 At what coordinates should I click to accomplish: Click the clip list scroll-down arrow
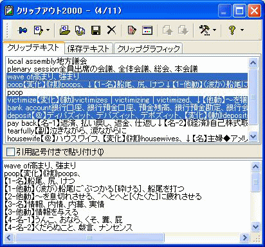253,136
